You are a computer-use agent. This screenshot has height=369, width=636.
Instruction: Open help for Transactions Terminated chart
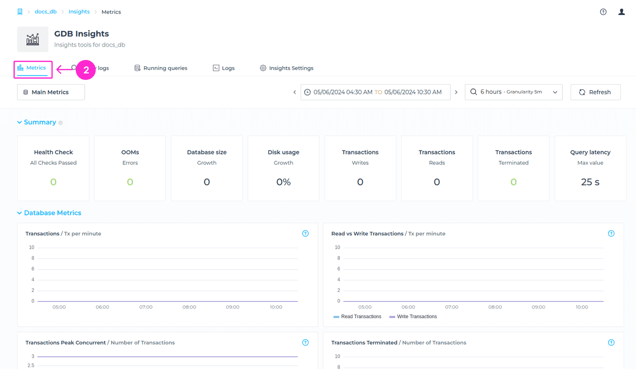[611, 343]
